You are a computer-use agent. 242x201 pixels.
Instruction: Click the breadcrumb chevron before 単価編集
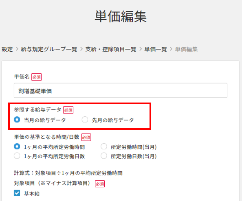171,49
